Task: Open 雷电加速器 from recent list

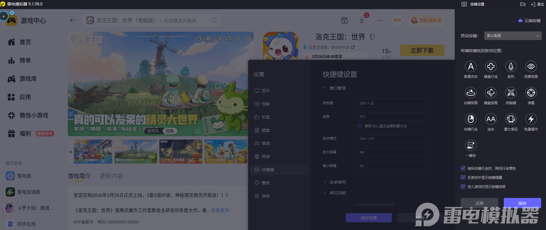Action: tap(23, 192)
